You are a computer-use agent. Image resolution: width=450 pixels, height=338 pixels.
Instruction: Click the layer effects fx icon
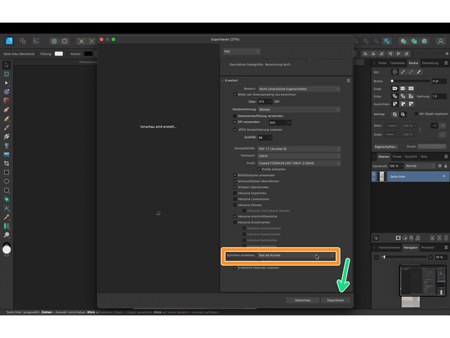(x=411, y=238)
